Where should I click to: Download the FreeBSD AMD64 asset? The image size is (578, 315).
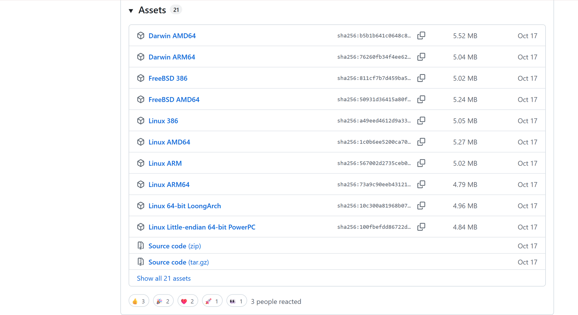174,99
